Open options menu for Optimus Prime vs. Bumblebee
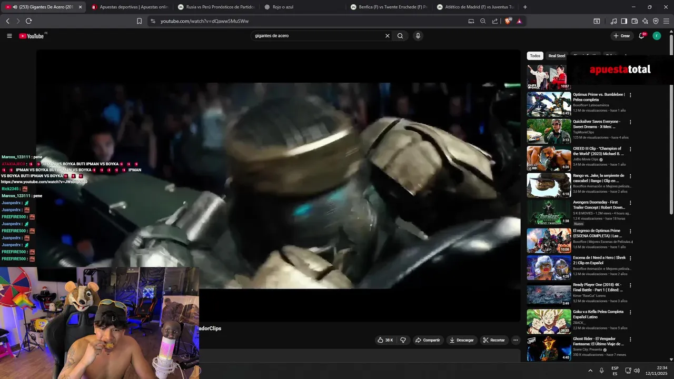The width and height of the screenshot is (674, 379). [630, 95]
